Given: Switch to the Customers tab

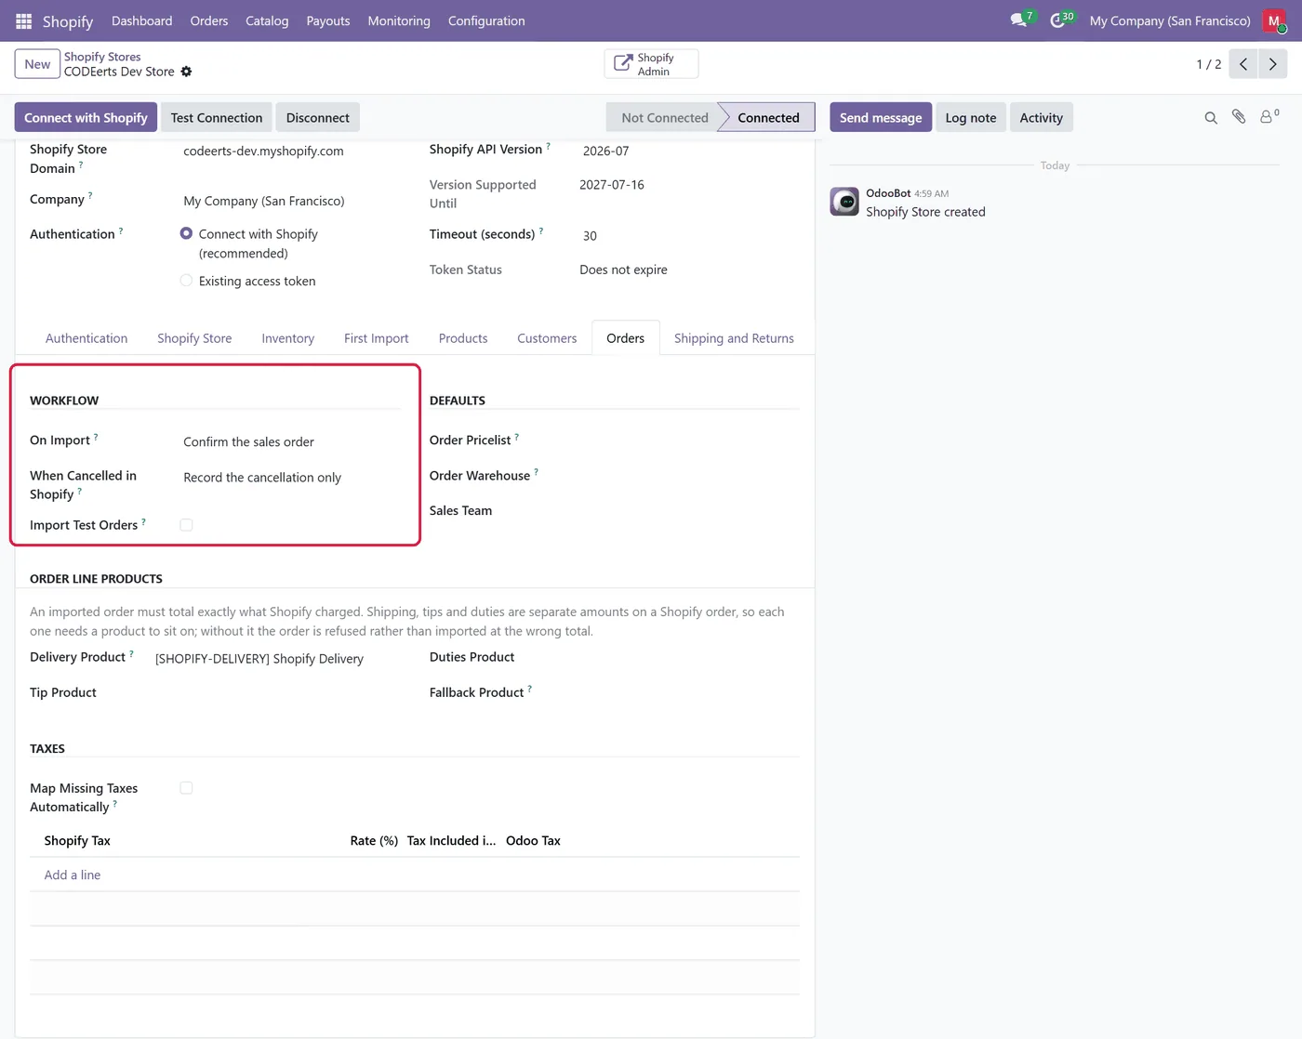Looking at the screenshot, I should (547, 338).
